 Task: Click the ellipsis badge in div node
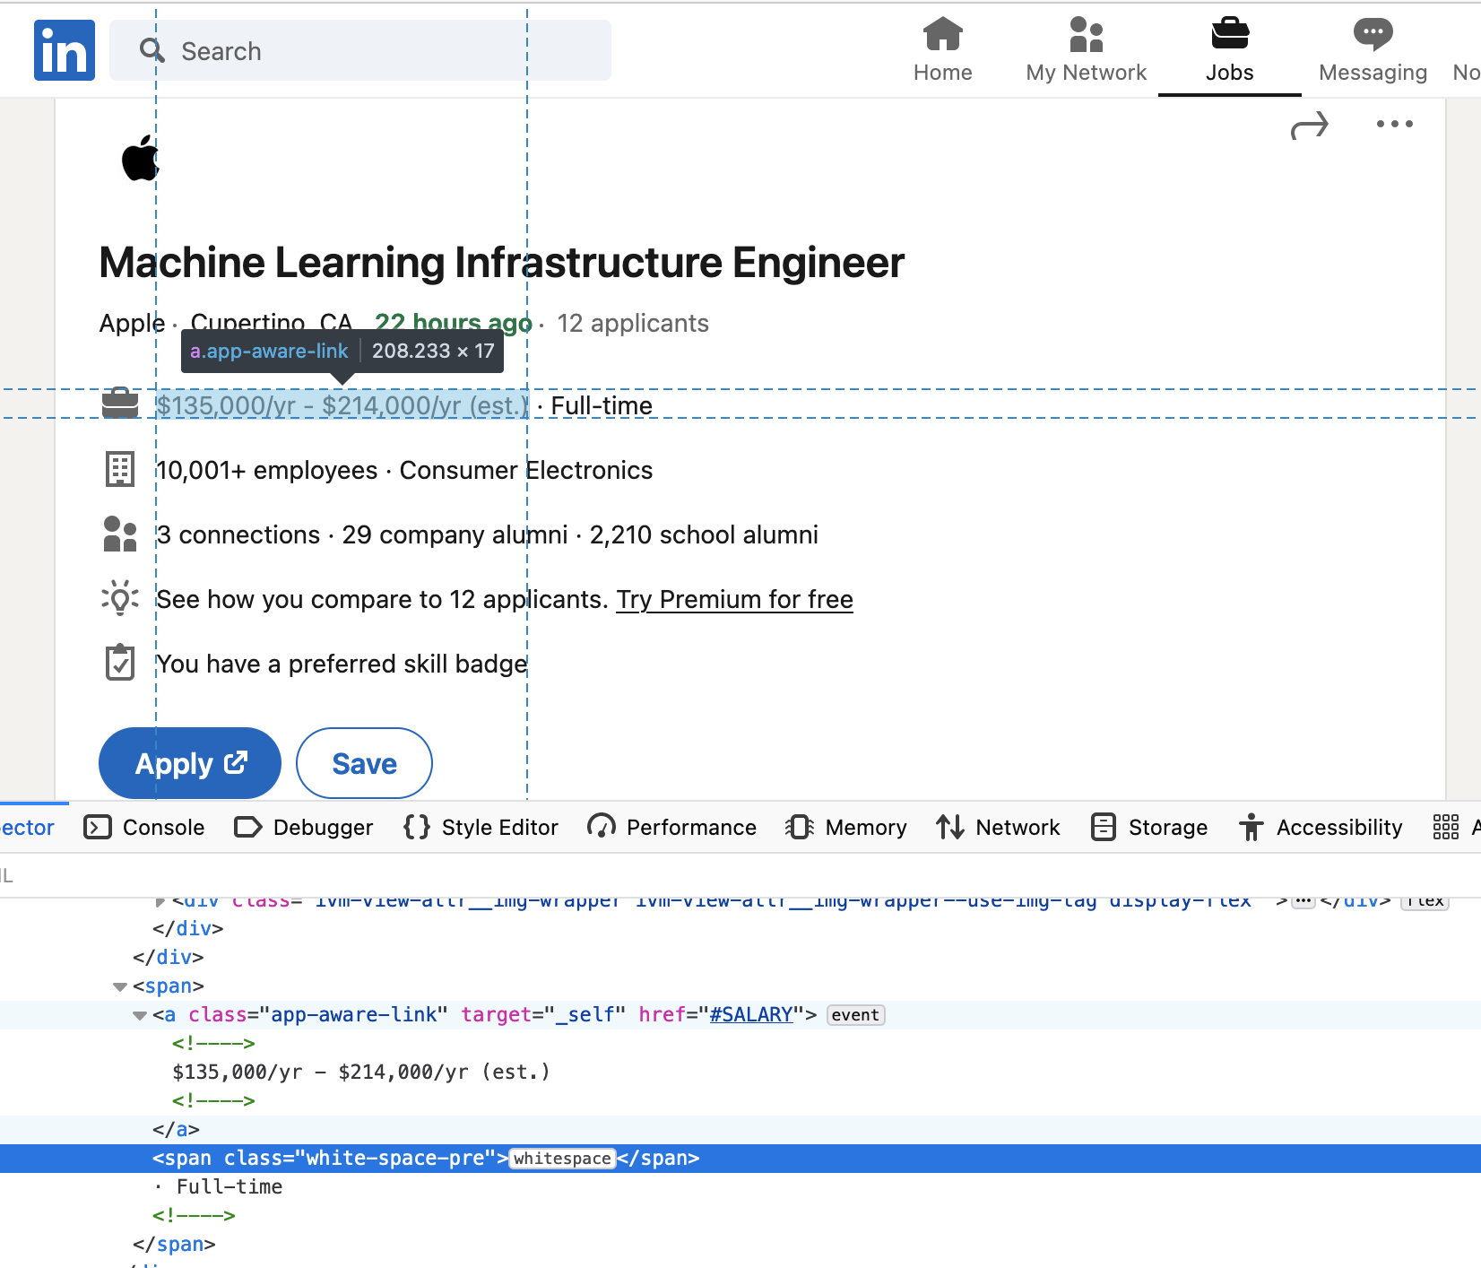pyautogui.click(x=1303, y=900)
